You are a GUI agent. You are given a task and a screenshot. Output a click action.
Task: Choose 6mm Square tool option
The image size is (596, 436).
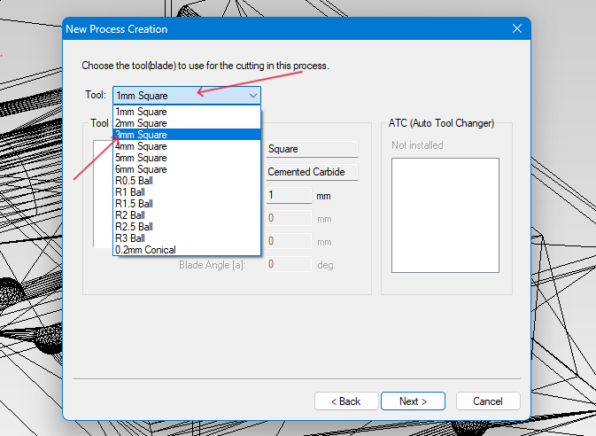pos(187,169)
